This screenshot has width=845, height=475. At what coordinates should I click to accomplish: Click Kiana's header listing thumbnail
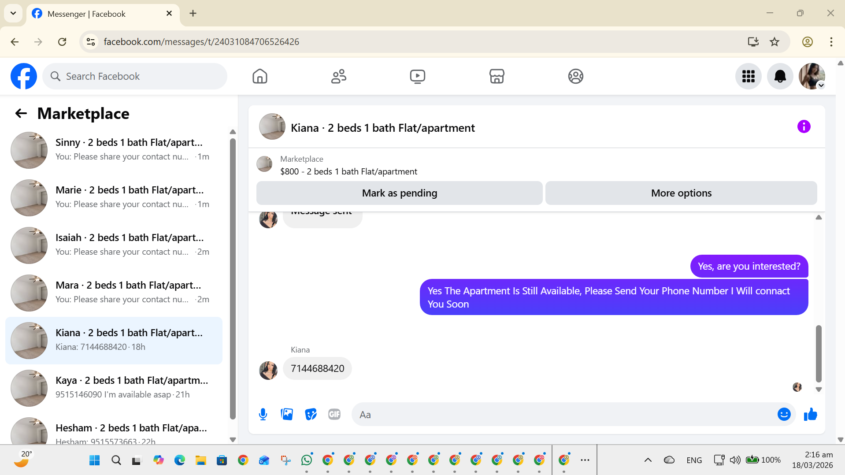[x=272, y=127]
